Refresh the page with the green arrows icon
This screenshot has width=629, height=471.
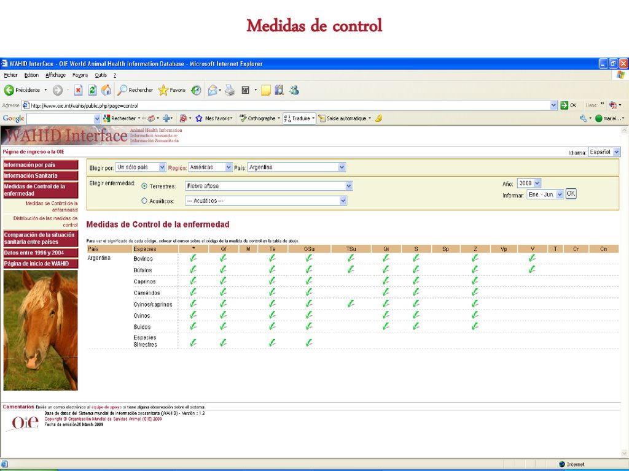point(92,91)
